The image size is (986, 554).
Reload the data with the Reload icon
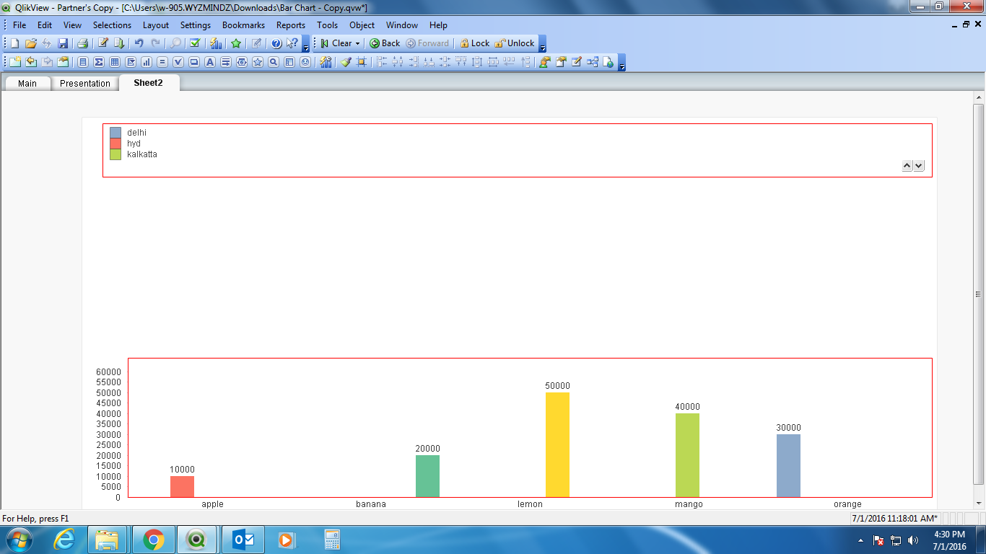tap(119, 43)
